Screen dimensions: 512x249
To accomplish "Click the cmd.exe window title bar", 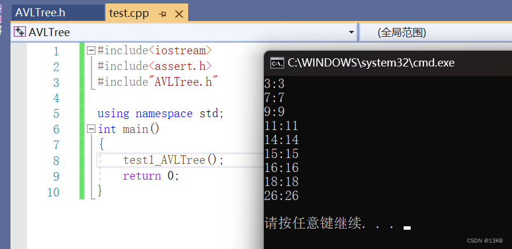I will [x=387, y=63].
